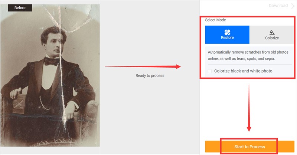Screen dimensions: 297x155
Task: Click the Colorize label text
Action: [x=272, y=38]
